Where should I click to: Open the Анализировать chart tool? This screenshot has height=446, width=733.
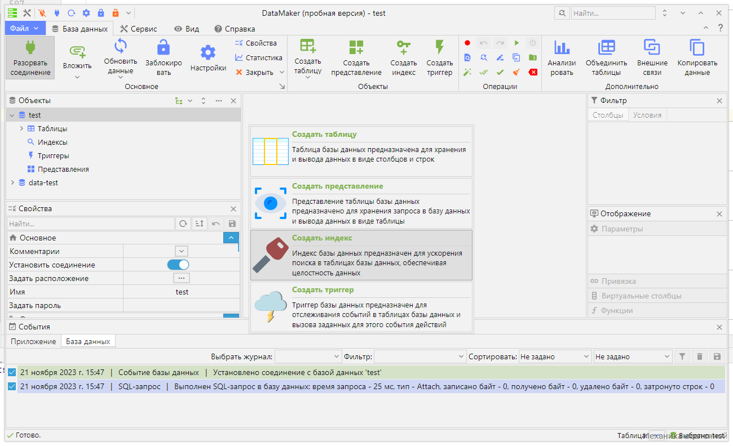(x=562, y=57)
